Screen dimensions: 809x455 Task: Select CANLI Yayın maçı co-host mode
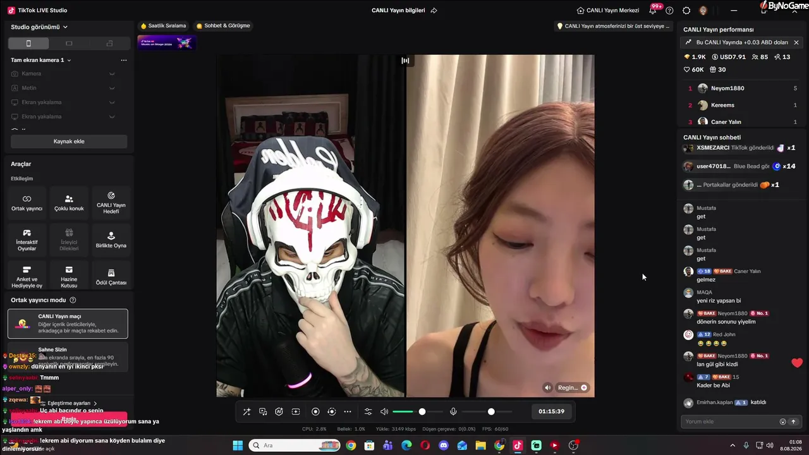coord(68,324)
